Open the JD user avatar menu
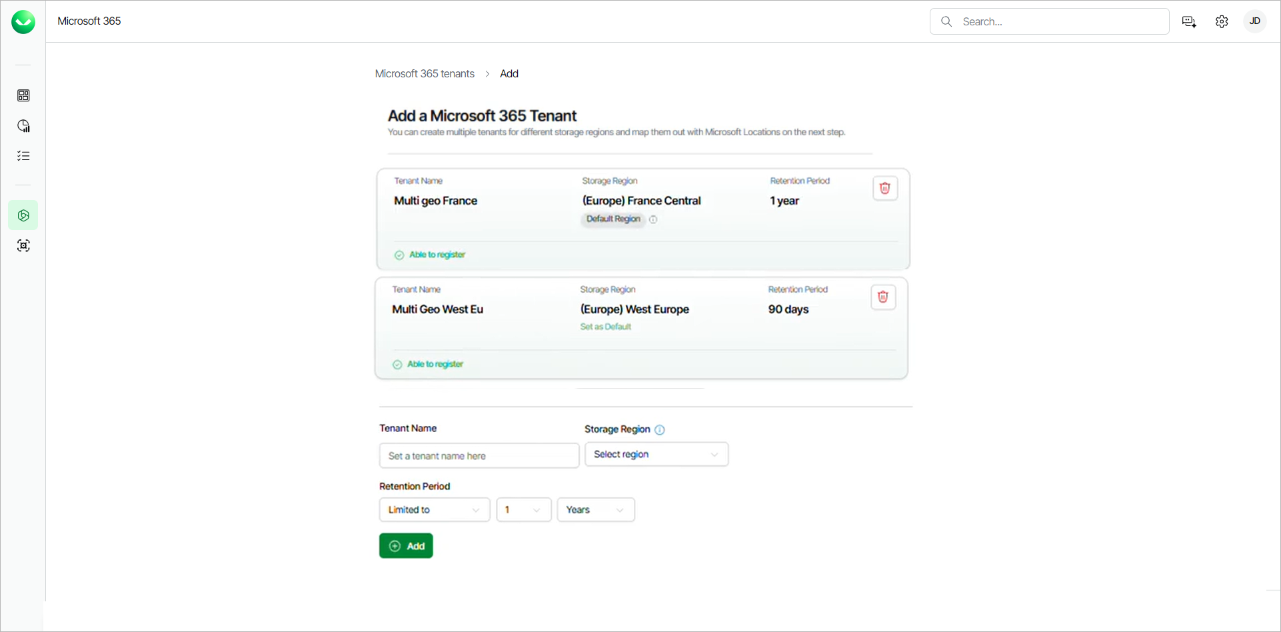Screen dimensions: 1281x632 (1254, 21)
